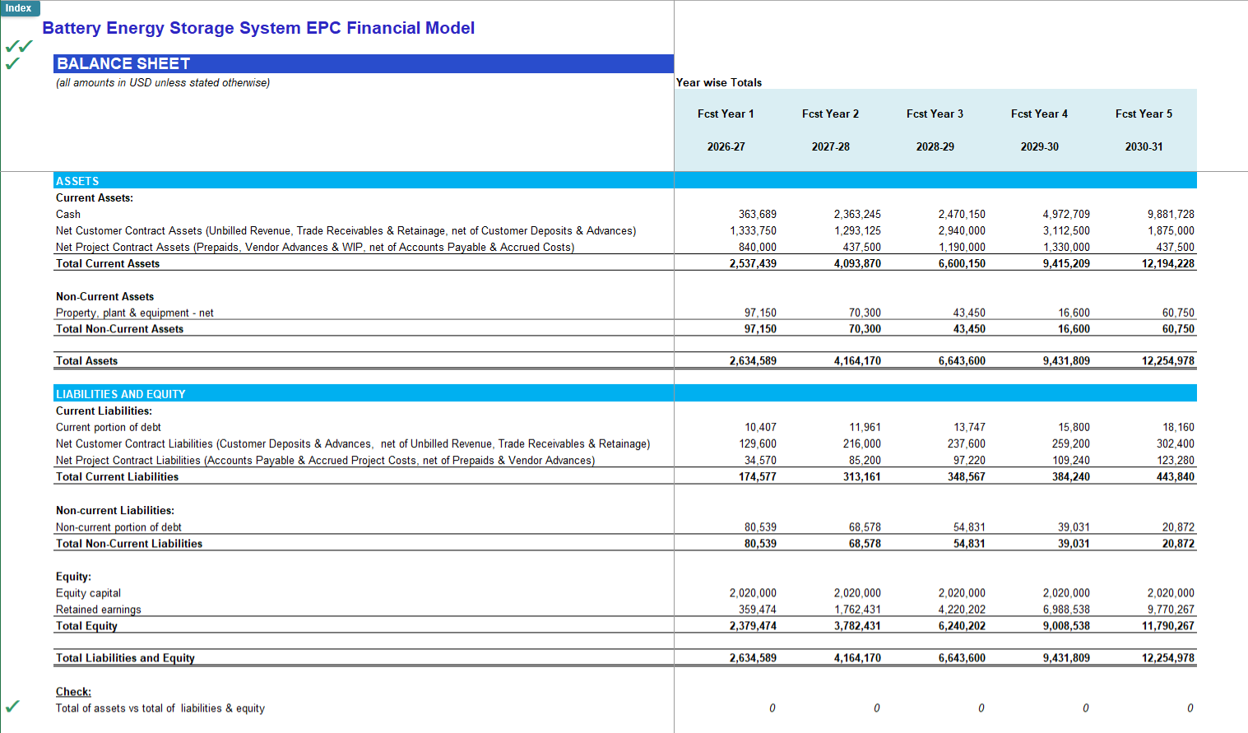Image resolution: width=1248 pixels, height=733 pixels.
Task: Click the Year wise Totals heading
Action: click(719, 82)
